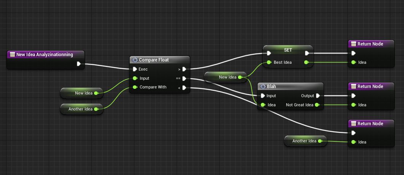Select the Another Idea variable feeding Compare With
The height and width of the screenshot is (175, 404).
coord(82,109)
